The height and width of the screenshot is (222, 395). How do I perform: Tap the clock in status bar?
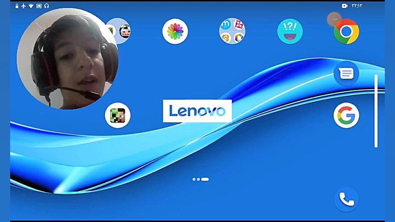click(x=357, y=6)
